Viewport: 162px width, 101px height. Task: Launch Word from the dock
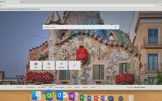click(90, 98)
